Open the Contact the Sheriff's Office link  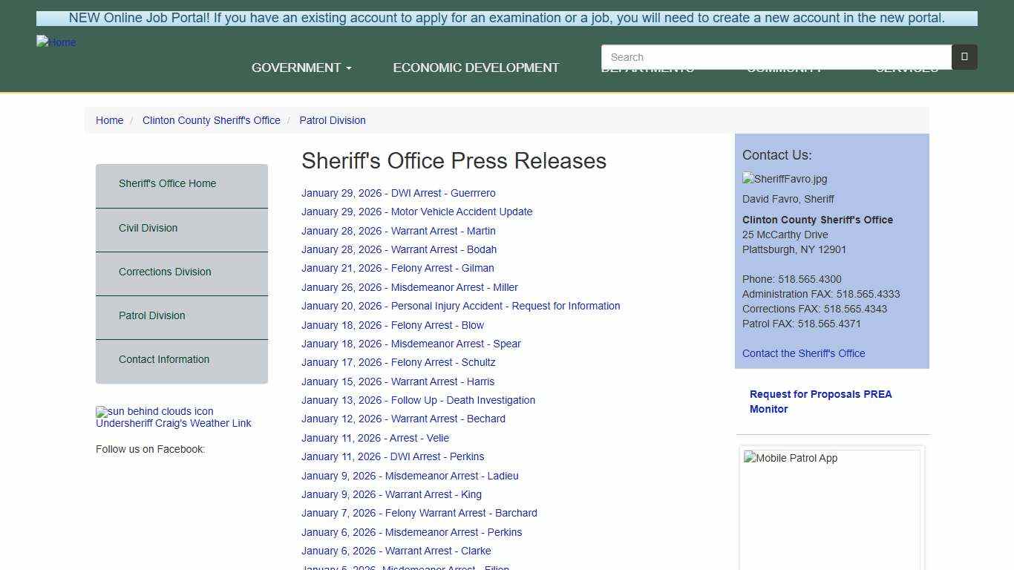point(803,353)
